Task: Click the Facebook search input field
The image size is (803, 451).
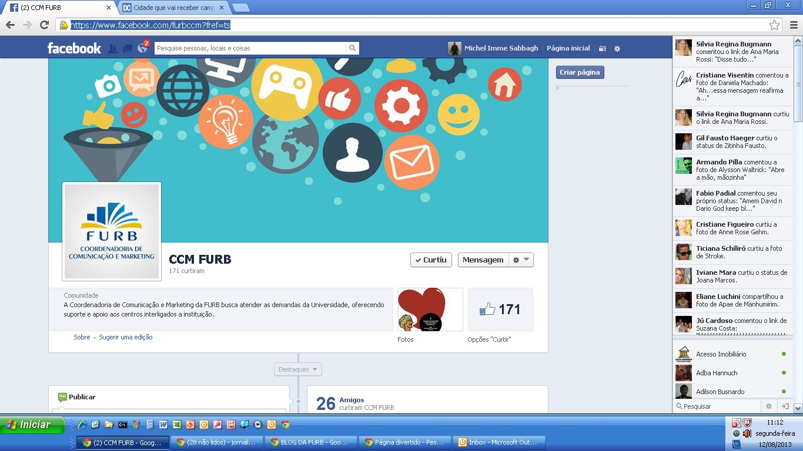Action: tap(250, 48)
